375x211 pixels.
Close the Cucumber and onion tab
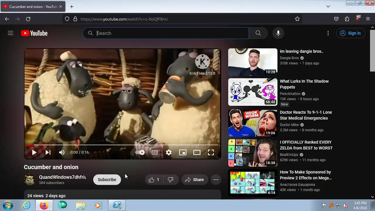[x=61, y=6]
